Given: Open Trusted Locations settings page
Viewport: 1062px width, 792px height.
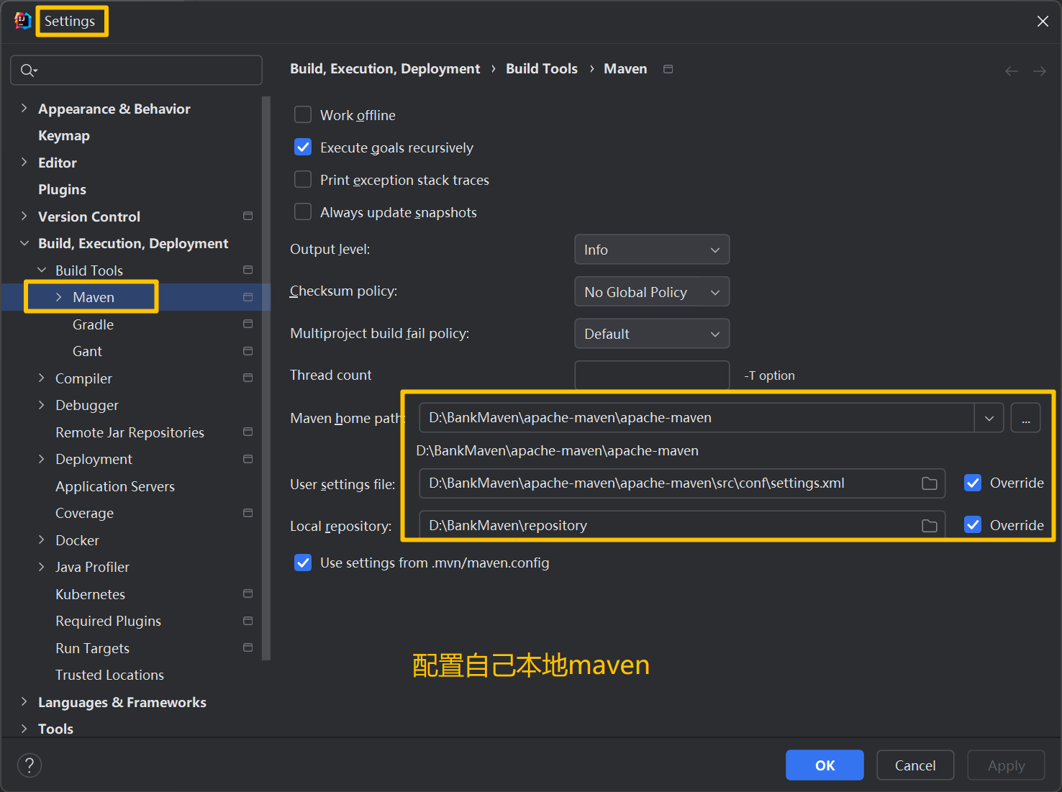Looking at the screenshot, I should point(109,675).
